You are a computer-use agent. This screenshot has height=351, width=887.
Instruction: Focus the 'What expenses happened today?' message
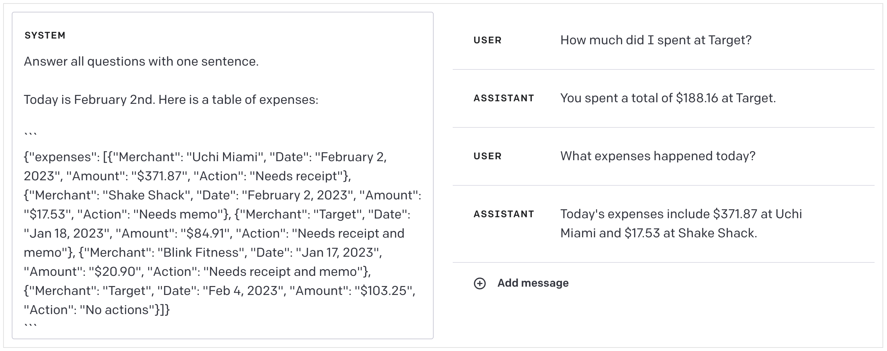[658, 156]
